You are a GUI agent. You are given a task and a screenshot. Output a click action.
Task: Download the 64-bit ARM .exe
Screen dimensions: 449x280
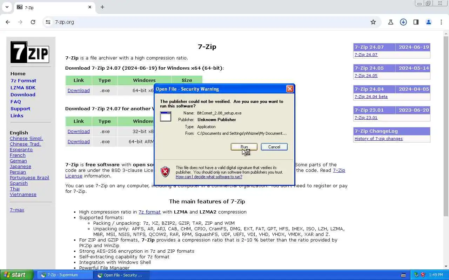pyautogui.click(x=79, y=141)
